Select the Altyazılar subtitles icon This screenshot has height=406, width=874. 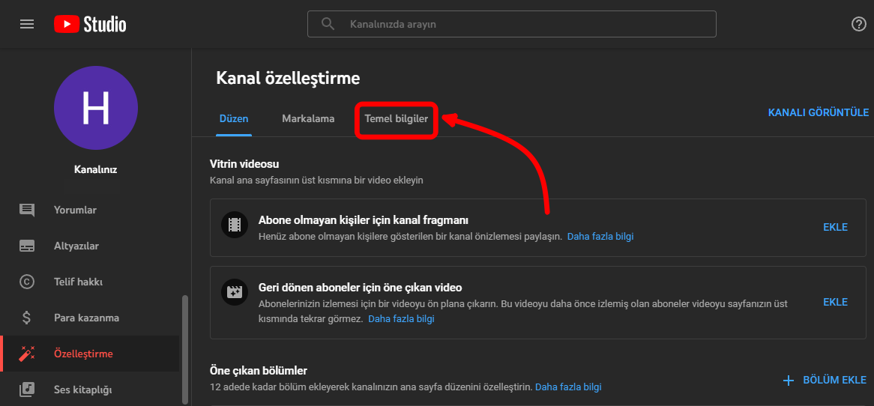27,246
